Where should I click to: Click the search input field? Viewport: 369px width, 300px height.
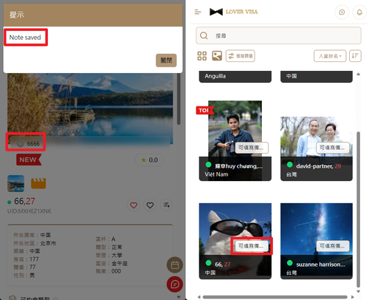point(278,35)
